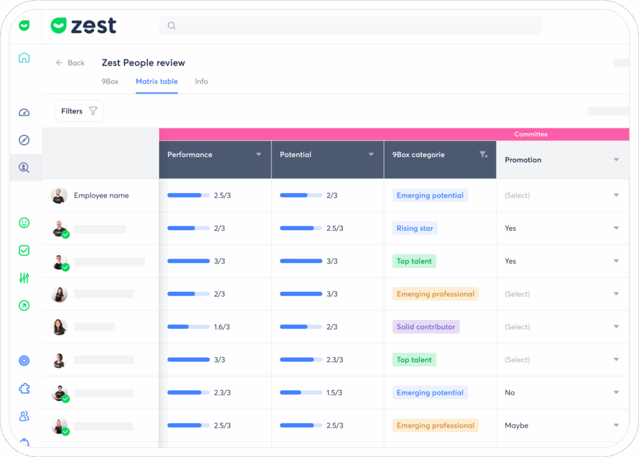This screenshot has height=457, width=639.
Task: Click the 2.3/3 potential progress bar
Action: click(x=301, y=360)
